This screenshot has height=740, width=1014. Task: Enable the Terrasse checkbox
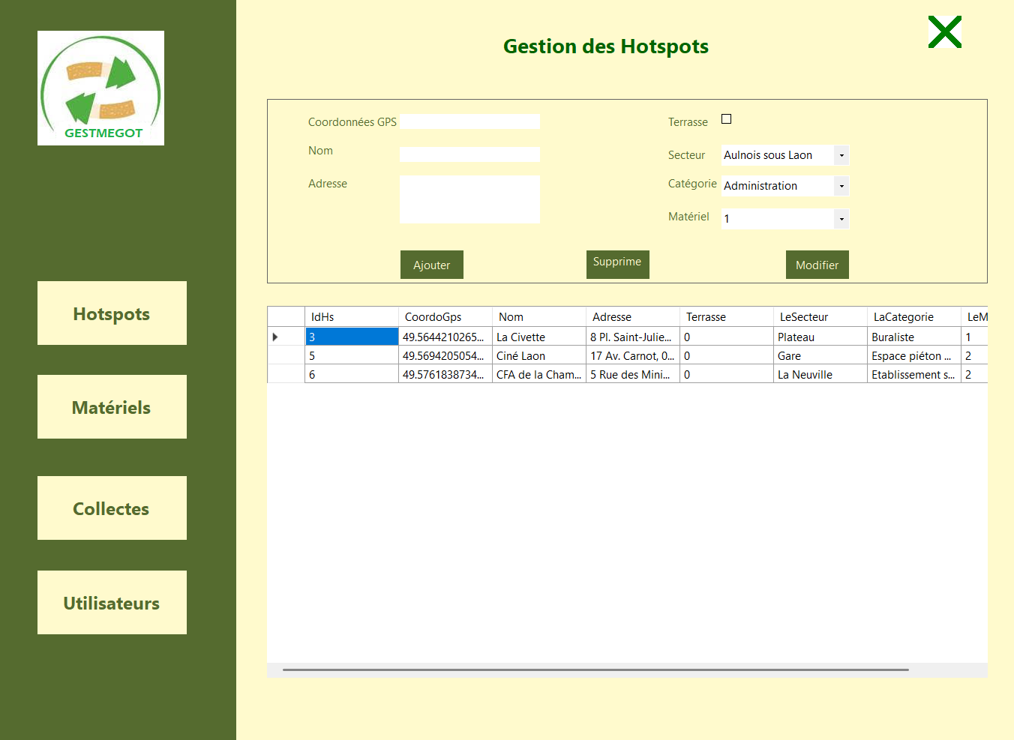(x=726, y=119)
